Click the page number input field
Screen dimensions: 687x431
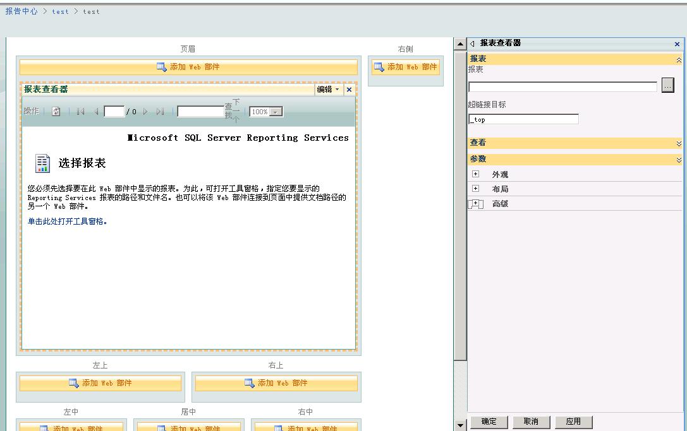pos(114,112)
